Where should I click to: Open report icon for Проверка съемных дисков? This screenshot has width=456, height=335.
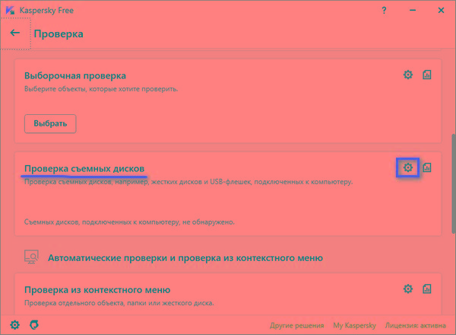(426, 167)
